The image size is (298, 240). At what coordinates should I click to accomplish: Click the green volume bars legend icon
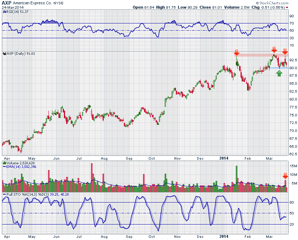tap(5, 163)
